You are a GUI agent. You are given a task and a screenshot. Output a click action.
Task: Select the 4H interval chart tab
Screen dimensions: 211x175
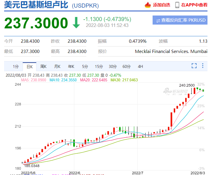[x=140, y=66]
